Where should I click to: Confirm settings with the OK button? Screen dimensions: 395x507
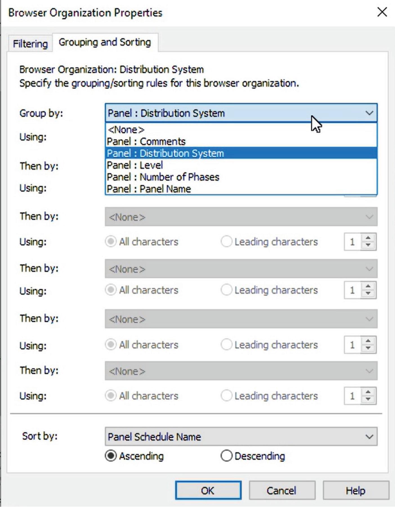click(x=208, y=490)
